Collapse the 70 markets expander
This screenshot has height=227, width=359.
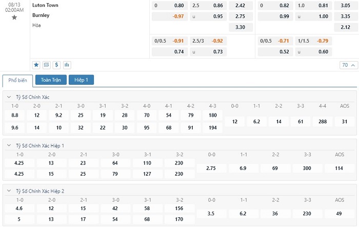tap(348, 65)
